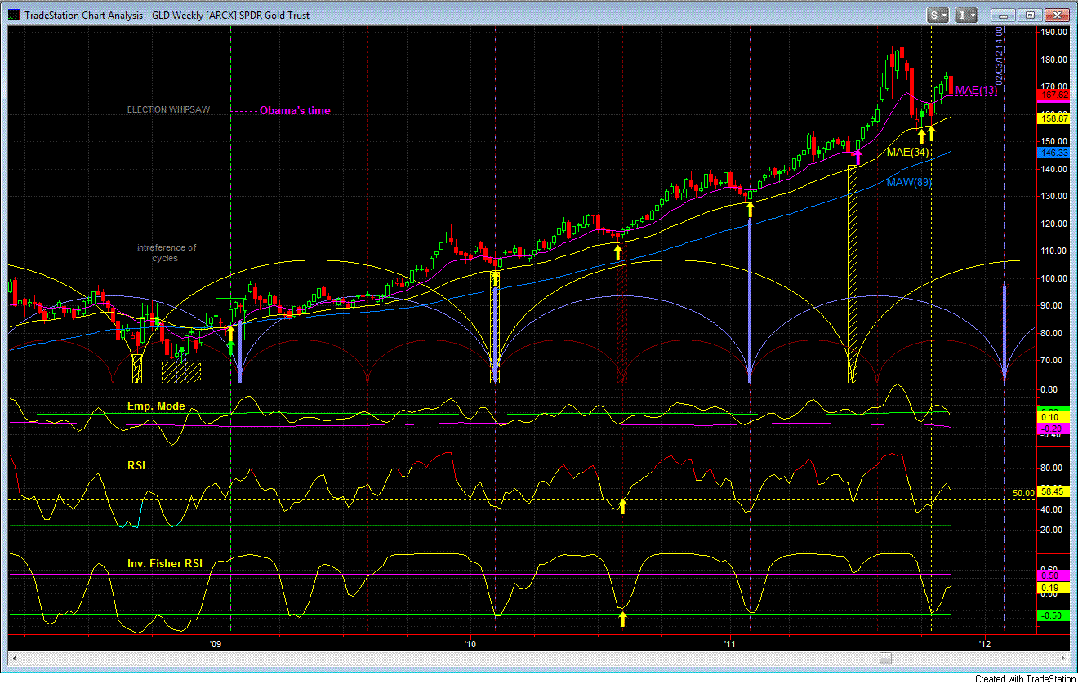The image size is (1078, 684).
Task: Click the 20.00 RSI axis label
Action: [1051, 530]
